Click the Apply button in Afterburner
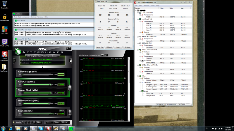 (x=49, y=122)
